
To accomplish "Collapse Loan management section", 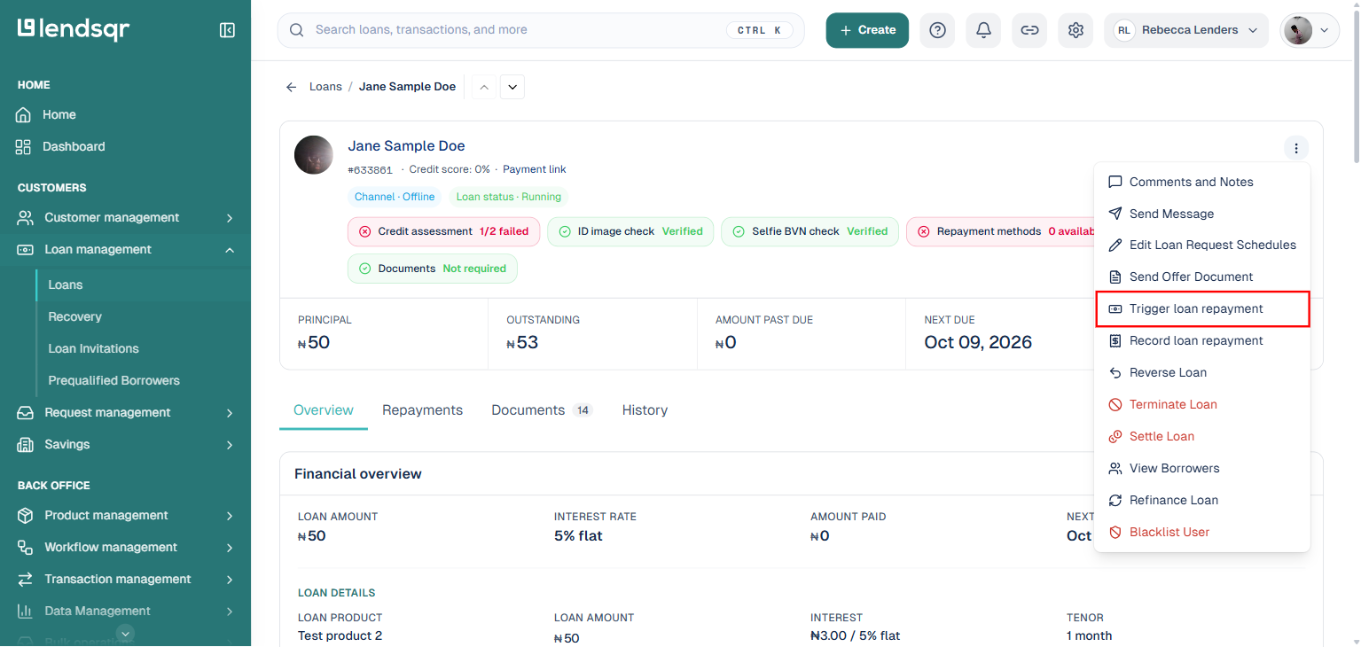I will click(x=125, y=249).
